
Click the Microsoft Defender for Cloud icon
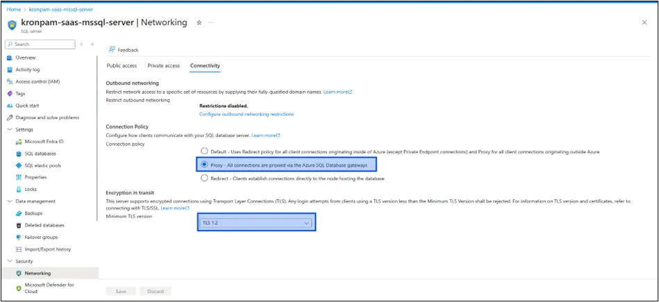pyautogui.click(x=19, y=288)
